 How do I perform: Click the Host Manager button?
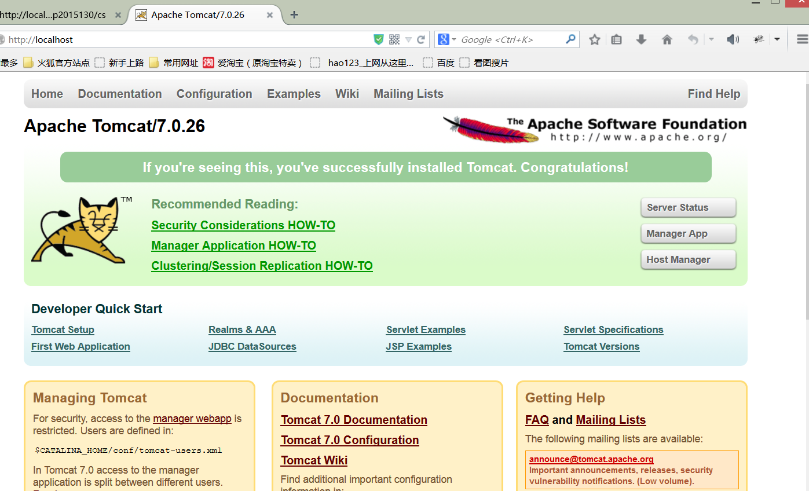pyautogui.click(x=688, y=259)
